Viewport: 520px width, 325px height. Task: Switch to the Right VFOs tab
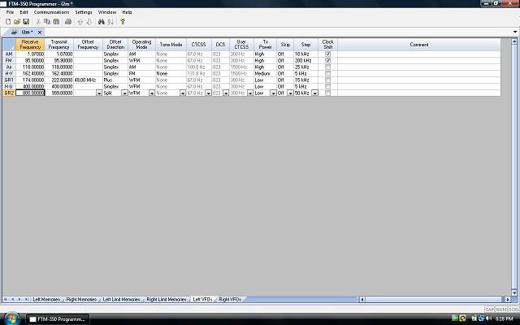[230, 300]
